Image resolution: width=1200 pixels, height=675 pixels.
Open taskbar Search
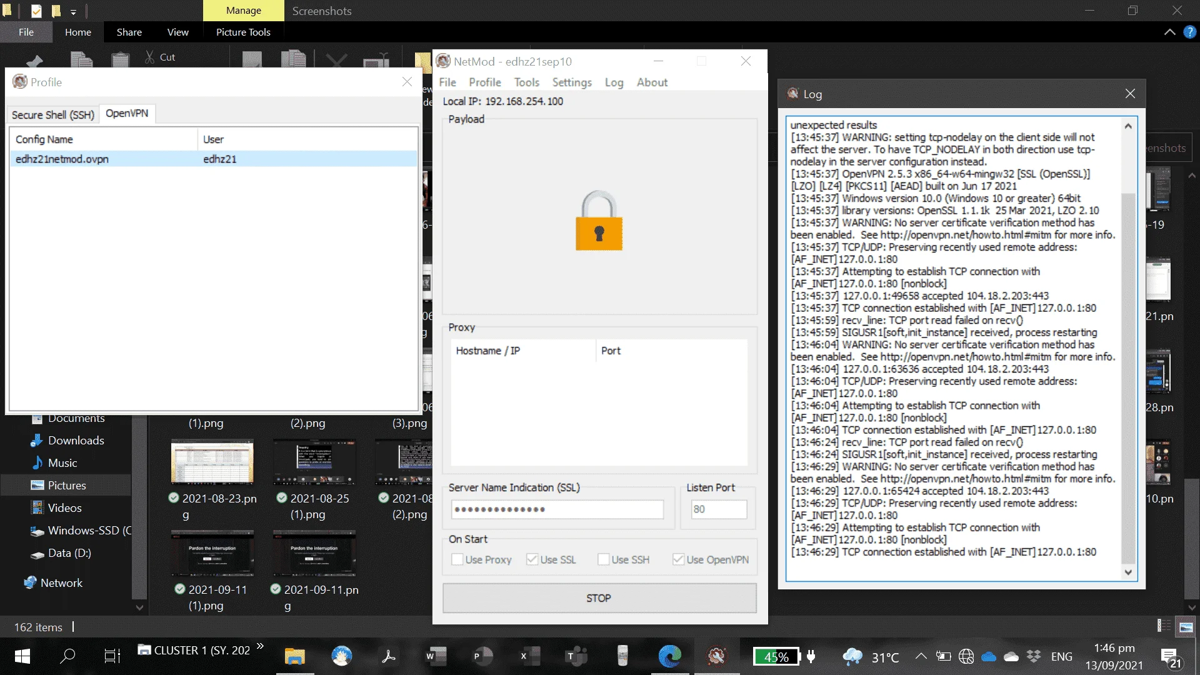point(67,656)
